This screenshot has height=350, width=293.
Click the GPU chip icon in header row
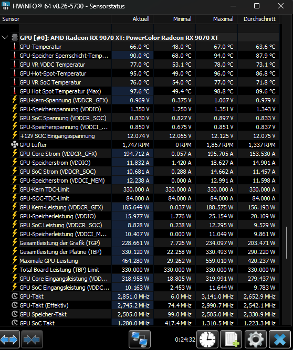tap(15, 37)
